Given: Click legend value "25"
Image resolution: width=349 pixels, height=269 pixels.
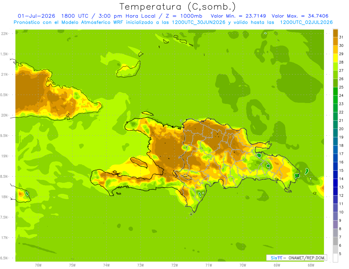Looking at the screenshot, I should click(341, 87).
